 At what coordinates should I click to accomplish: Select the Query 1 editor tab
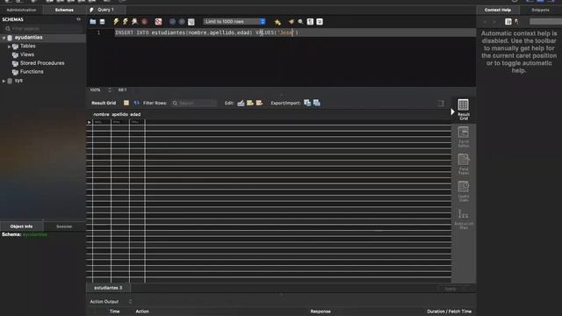pyautogui.click(x=105, y=10)
